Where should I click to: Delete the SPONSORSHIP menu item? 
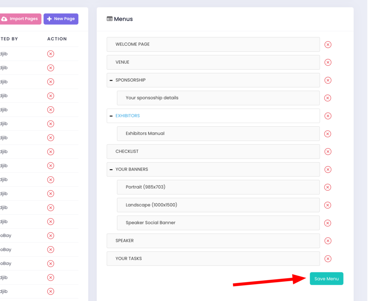(328, 80)
